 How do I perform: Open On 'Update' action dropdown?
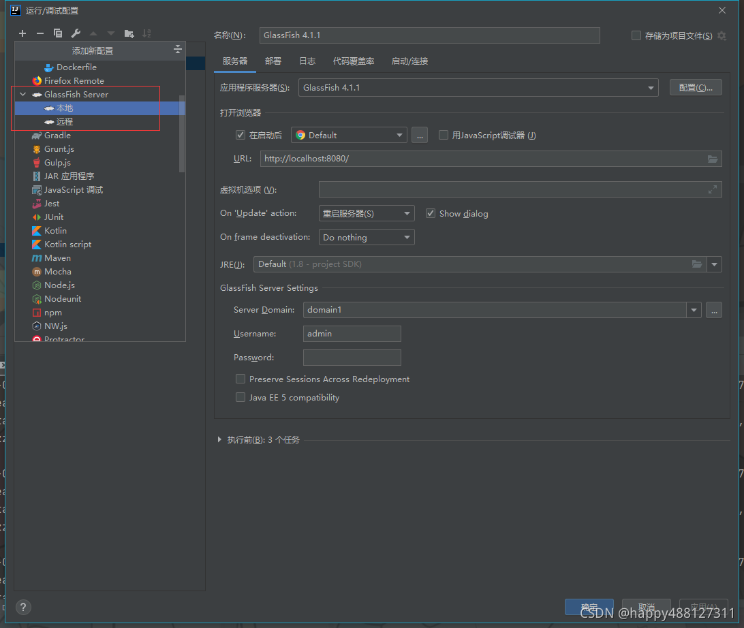pos(367,213)
